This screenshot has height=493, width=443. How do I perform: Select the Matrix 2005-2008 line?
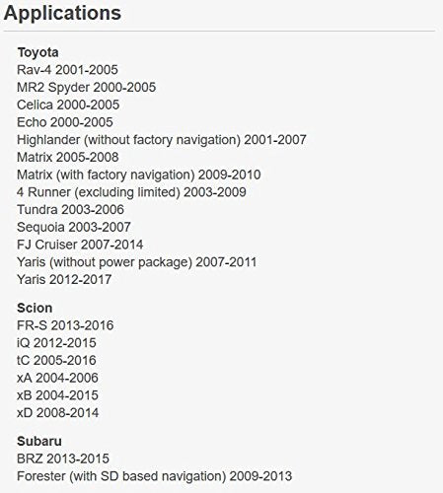[x=68, y=157]
